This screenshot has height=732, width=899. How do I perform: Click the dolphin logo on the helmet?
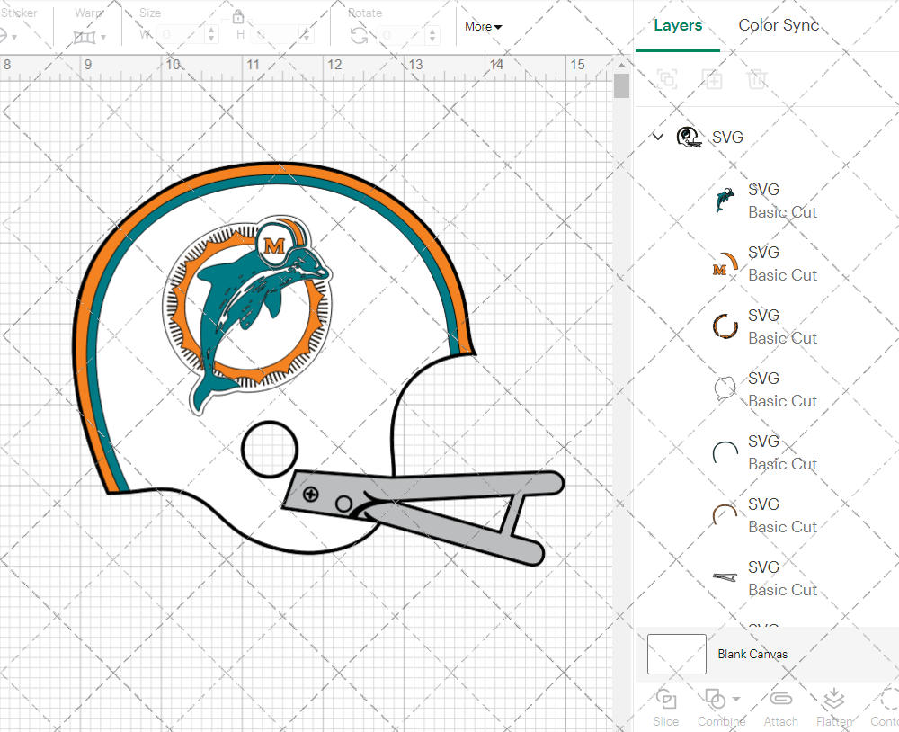coord(248,314)
